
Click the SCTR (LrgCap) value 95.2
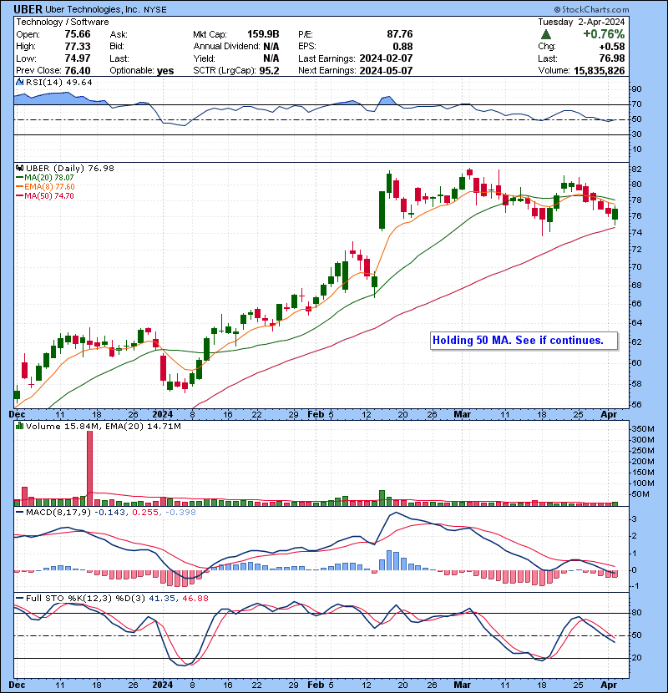point(269,71)
